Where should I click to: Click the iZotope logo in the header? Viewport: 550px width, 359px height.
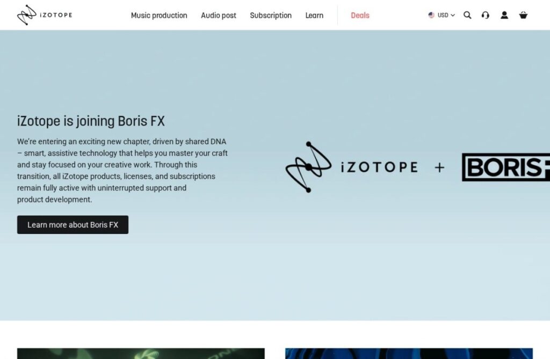click(45, 15)
